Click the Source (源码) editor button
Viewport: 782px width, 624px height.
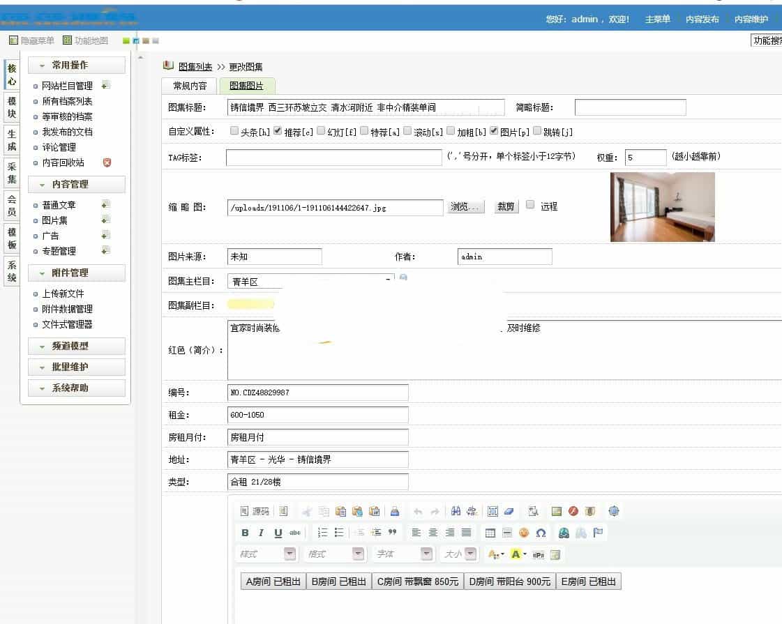pyautogui.click(x=255, y=511)
